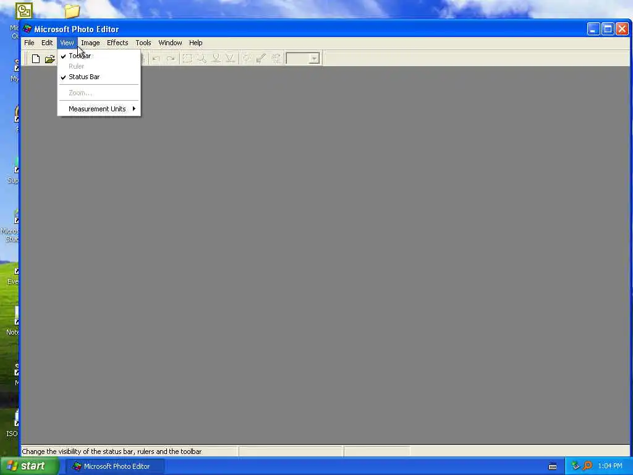Screen dimensions: 633x475
Task: Select the Outlook desktop icon at top-left
Action: 23,11
